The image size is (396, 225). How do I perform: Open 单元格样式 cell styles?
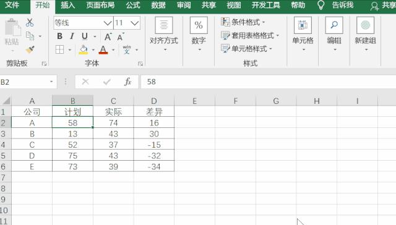click(x=246, y=48)
